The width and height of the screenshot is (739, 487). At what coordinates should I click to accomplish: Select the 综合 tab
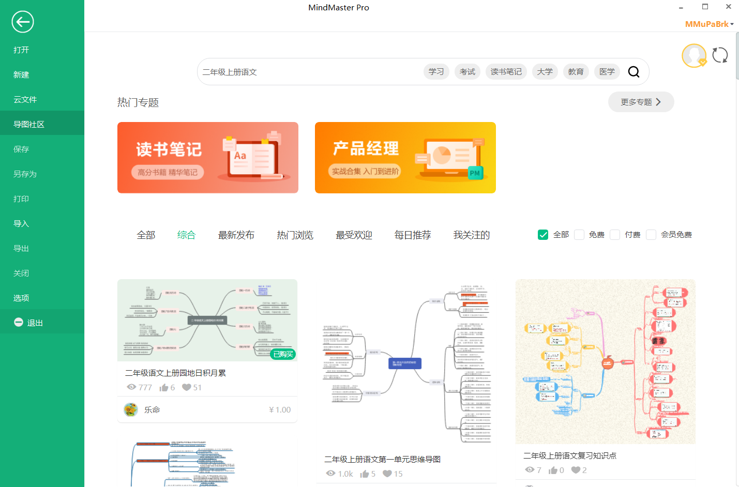[x=186, y=235]
